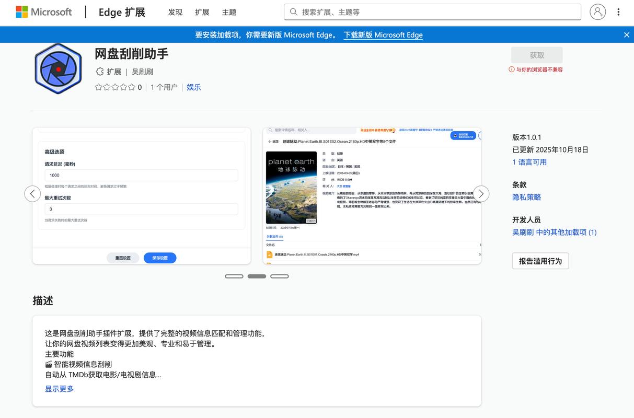
Task: Select the first carousel page indicator
Action: click(x=234, y=276)
